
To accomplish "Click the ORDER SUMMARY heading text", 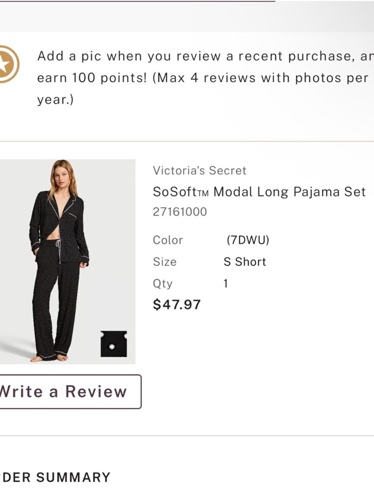I will pos(54,477).
